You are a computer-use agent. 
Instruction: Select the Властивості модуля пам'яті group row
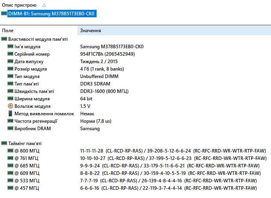click(x=38, y=39)
